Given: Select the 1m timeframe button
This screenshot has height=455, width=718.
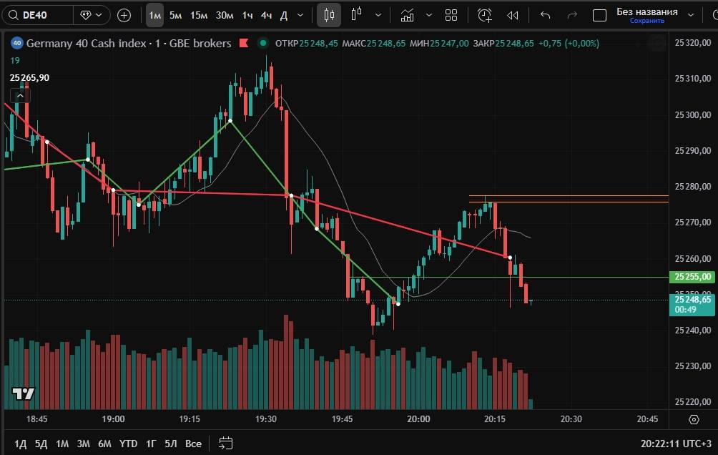Looking at the screenshot, I should pos(154,15).
